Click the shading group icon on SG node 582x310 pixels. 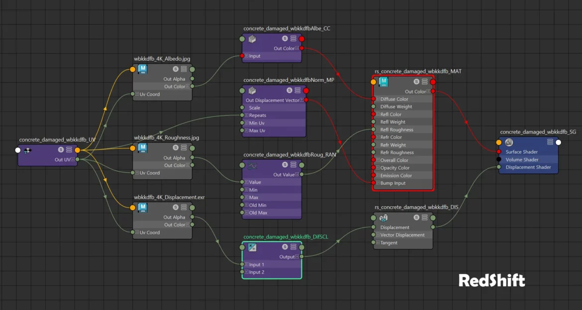coord(509,143)
